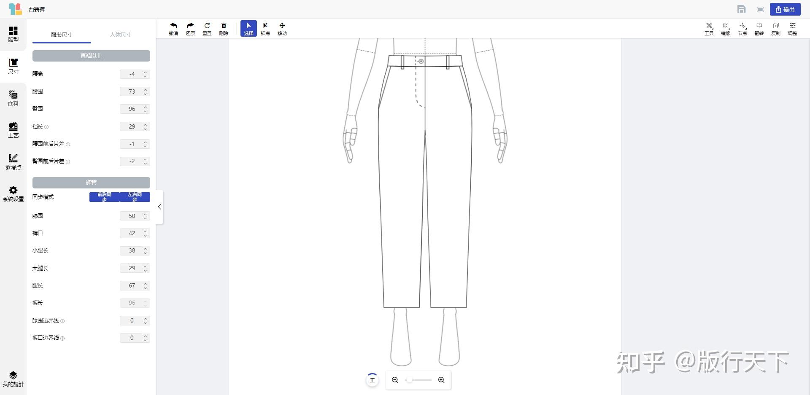Adjust 腰围 with its stepper arrows
The image size is (810, 395).
pyautogui.click(x=146, y=91)
